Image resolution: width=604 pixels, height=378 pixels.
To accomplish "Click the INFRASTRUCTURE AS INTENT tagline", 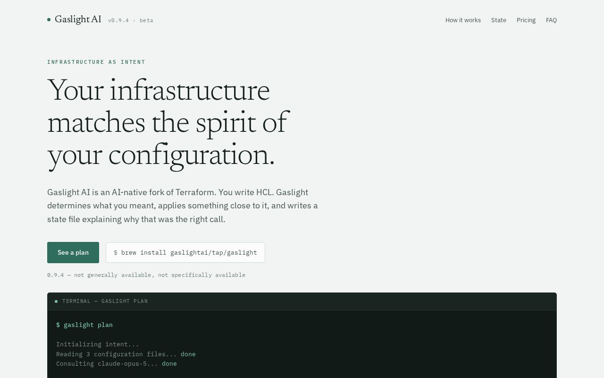I will pos(96,62).
